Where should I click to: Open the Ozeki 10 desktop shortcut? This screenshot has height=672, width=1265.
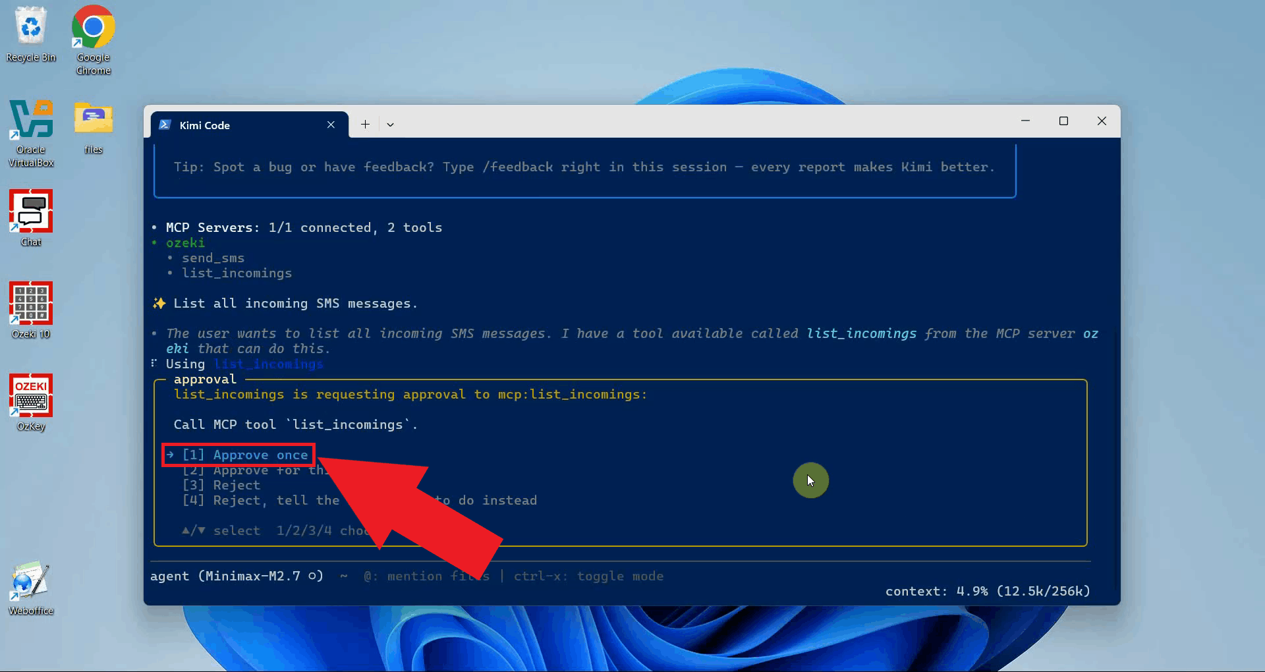31,310
